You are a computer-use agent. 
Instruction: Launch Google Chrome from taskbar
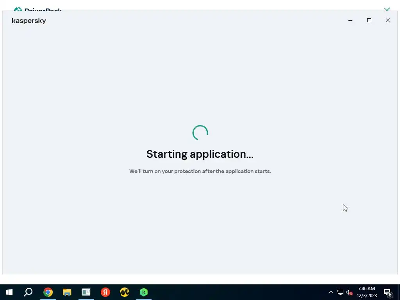pyautogui.click(x=48, y=292)
